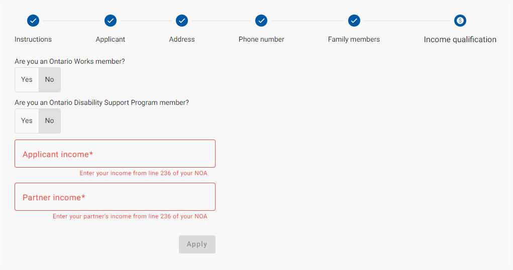The height and width of the screenshot is (270, 513).
Task: Click the Income qualification dollar icon
Action: (460, 21)
